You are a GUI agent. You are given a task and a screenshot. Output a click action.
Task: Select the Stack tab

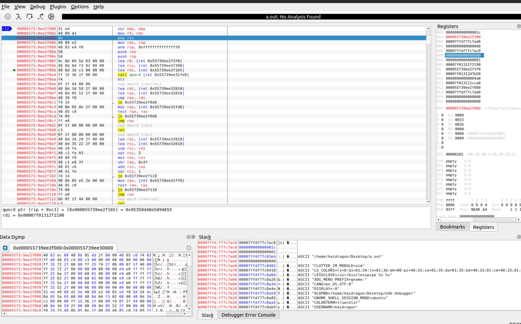(207, 315)
